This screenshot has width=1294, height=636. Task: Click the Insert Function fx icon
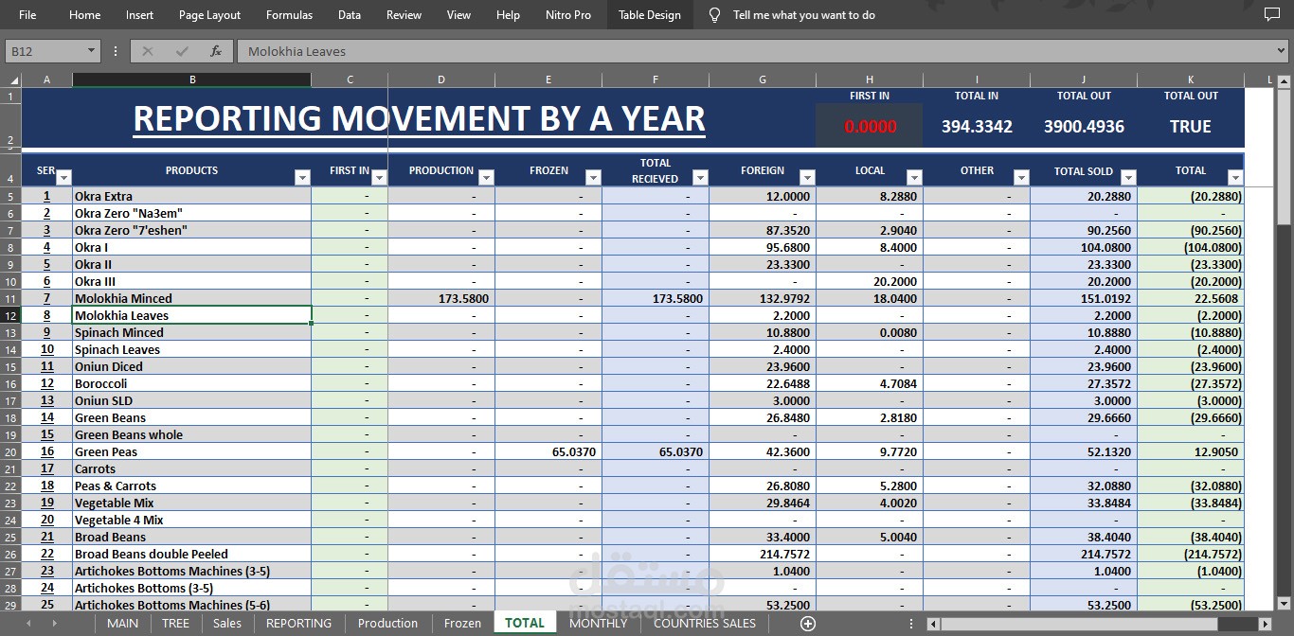click(216, 51)
